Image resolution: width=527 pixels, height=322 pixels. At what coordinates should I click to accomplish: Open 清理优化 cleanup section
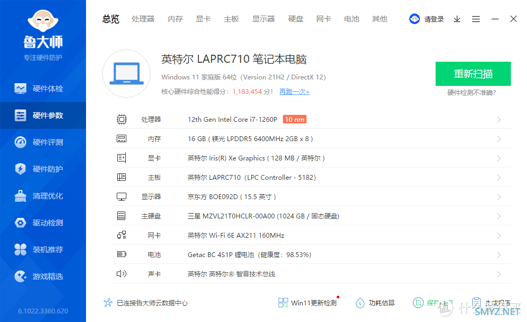click(43, 196)
